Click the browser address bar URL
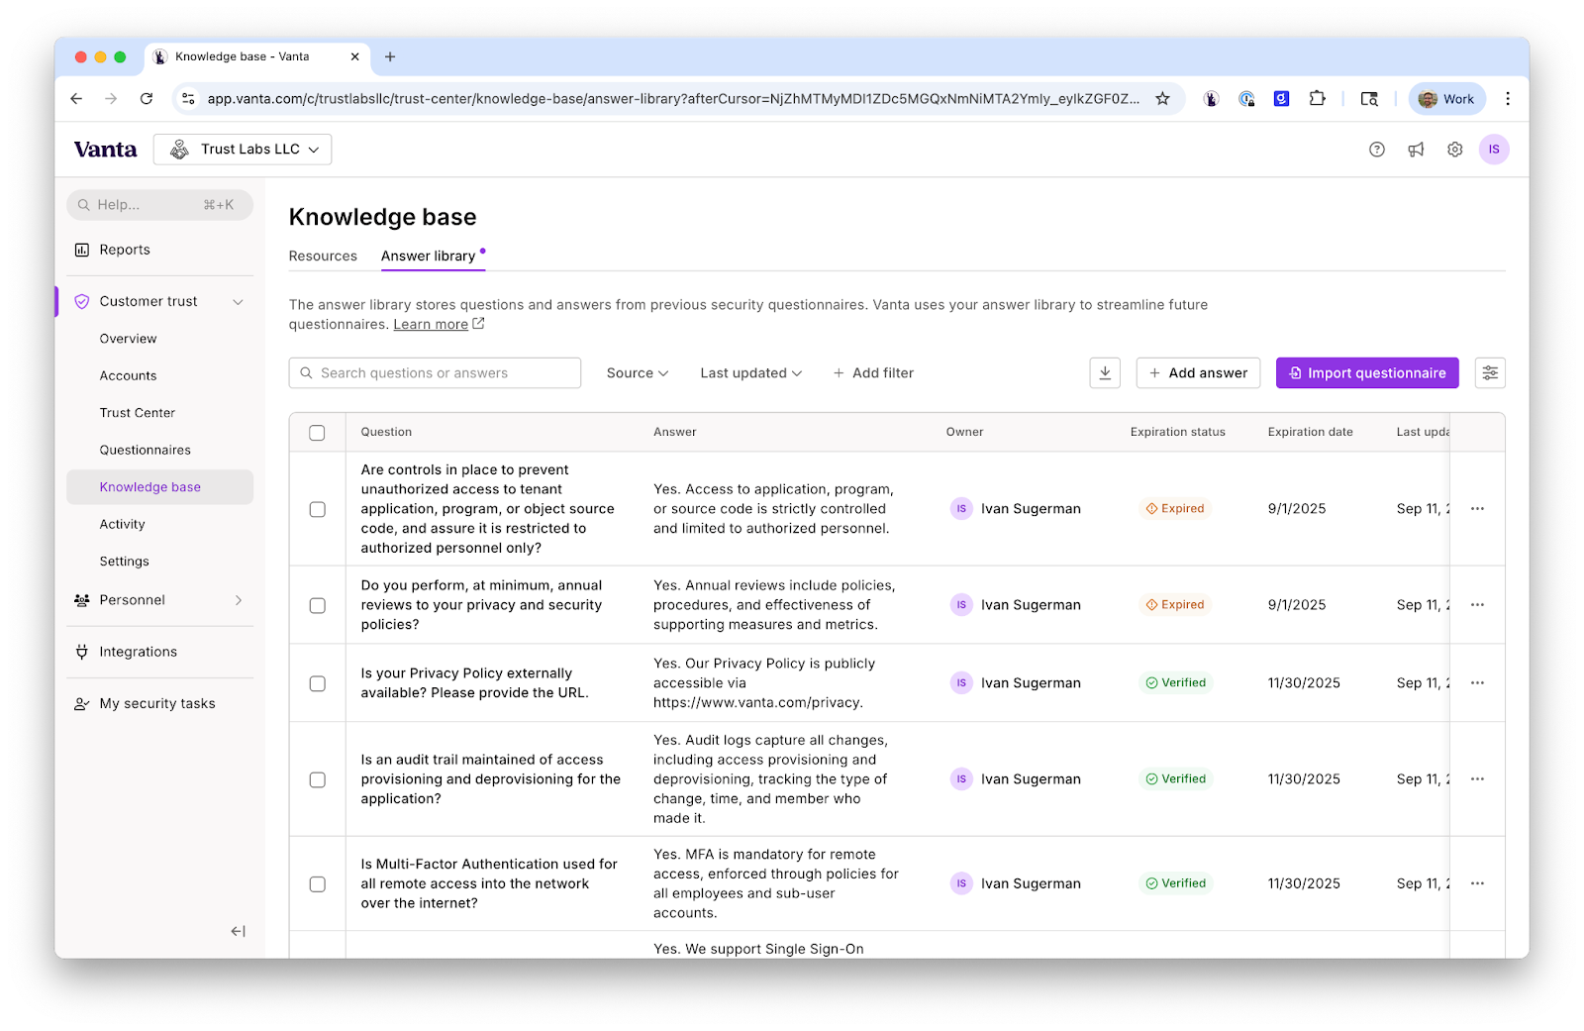 (x=673, y=99)
